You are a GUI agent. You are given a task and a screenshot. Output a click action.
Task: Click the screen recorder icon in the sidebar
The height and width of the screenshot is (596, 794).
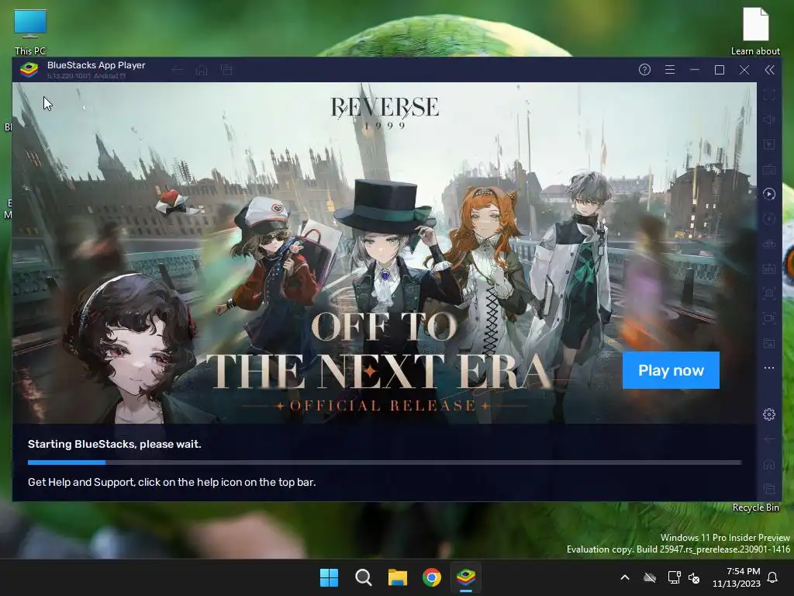point(768,318)
